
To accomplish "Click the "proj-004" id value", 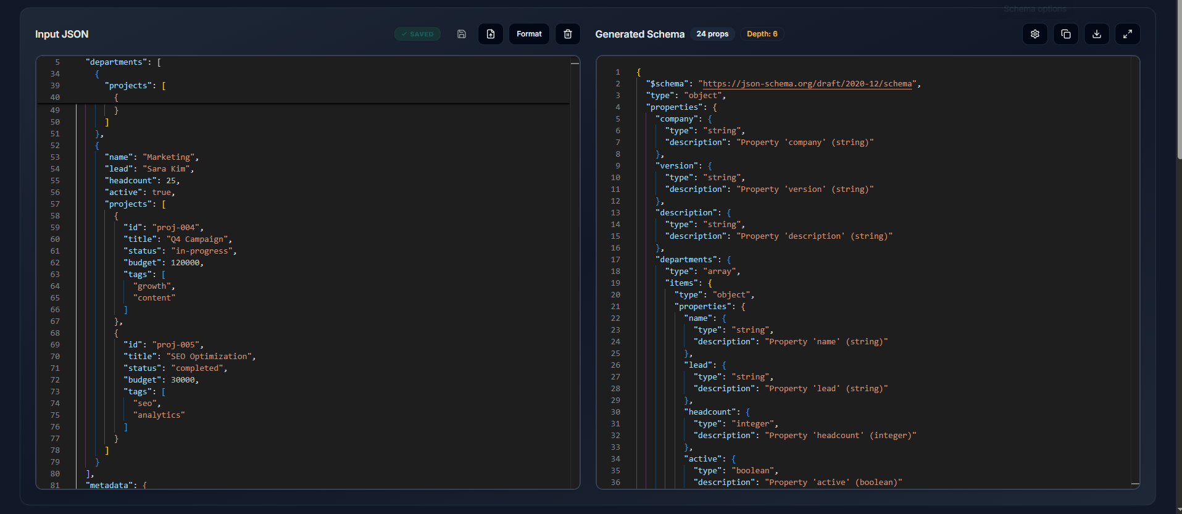I will 176,228.
